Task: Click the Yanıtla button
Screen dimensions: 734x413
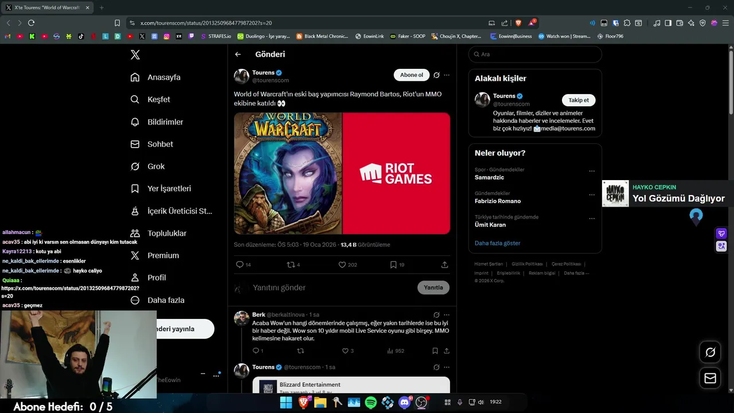Action: point(434,287)
